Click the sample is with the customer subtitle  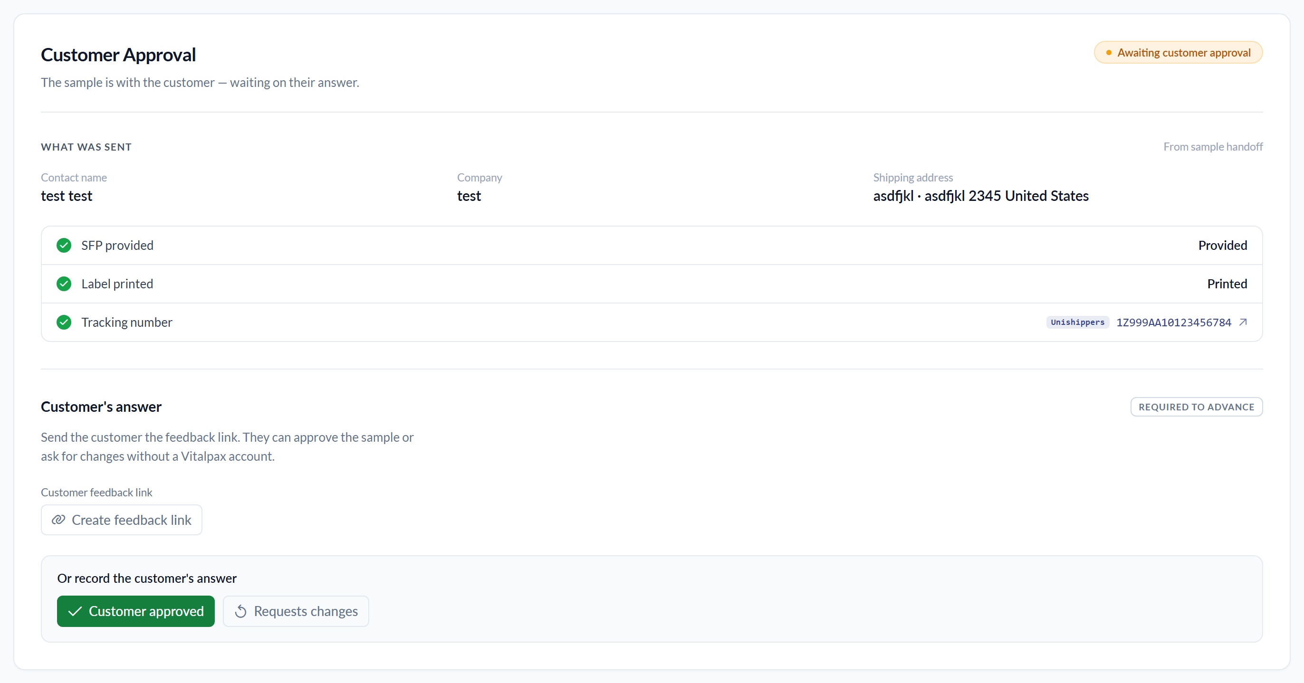(200, 83)
